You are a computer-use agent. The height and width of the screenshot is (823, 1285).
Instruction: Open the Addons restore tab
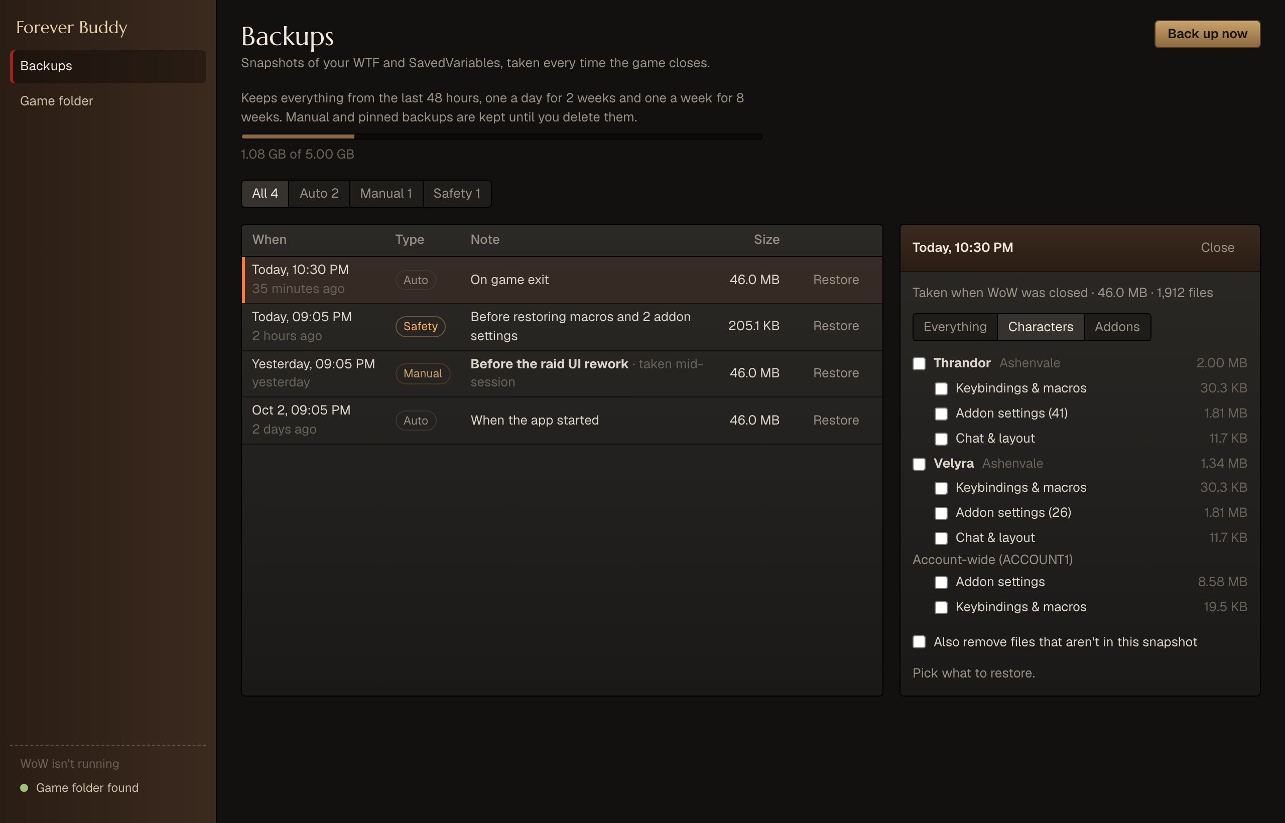click(x=1117, y=327)
